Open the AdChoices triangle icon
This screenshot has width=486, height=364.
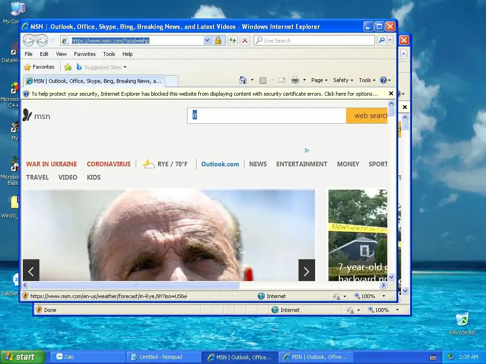click(x=307, y=150)
